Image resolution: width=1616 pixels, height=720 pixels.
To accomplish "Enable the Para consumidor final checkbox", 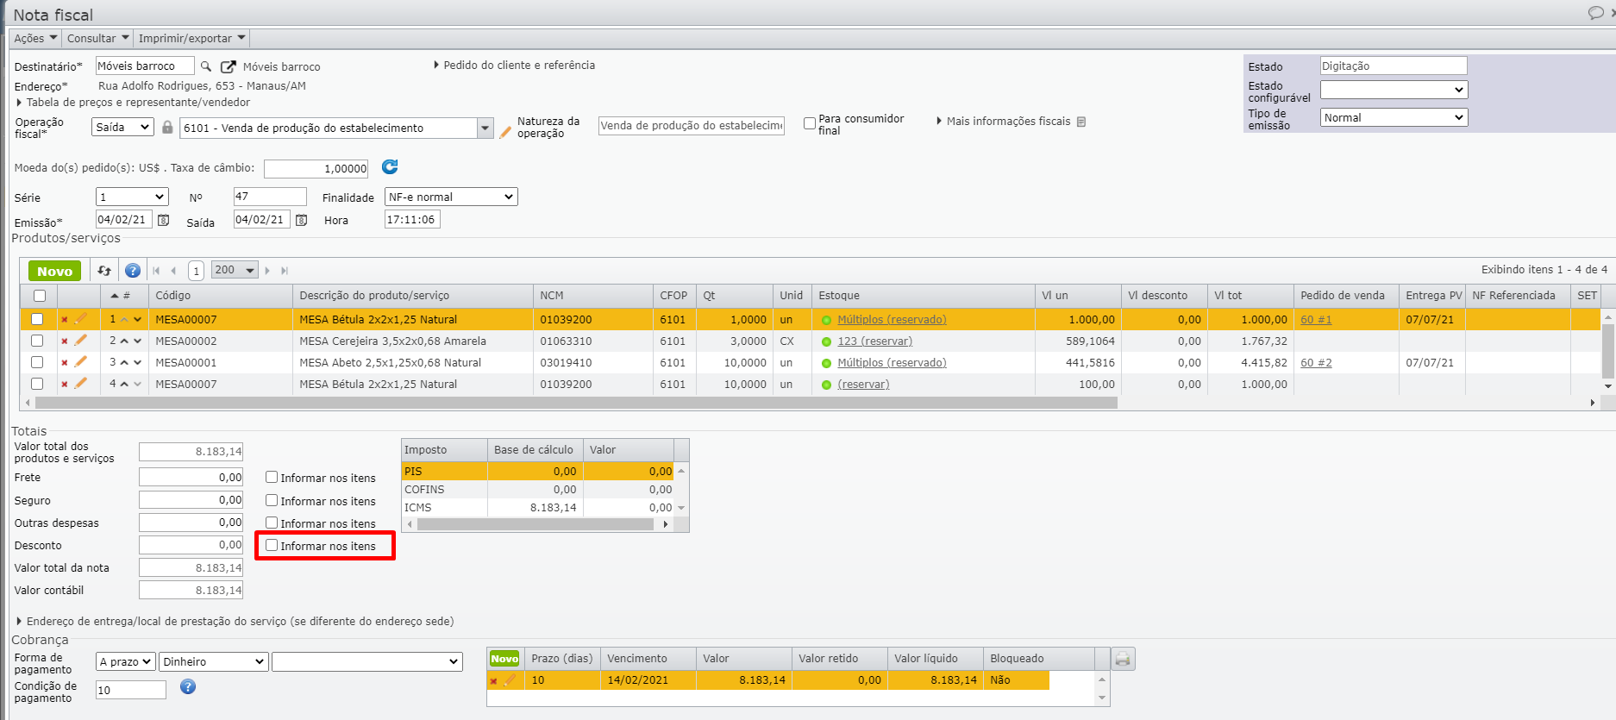I will [x=810, y=123].
